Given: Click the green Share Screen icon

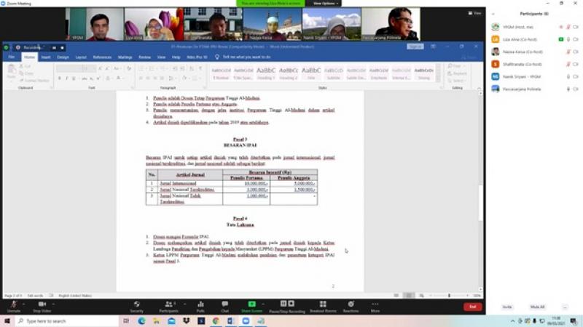Looking at the screenshot, I should (251, 304).
